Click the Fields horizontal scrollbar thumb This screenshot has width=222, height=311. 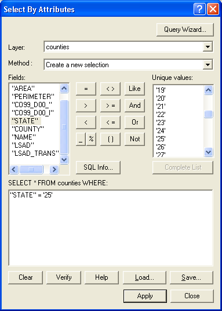tap(31, 169)
